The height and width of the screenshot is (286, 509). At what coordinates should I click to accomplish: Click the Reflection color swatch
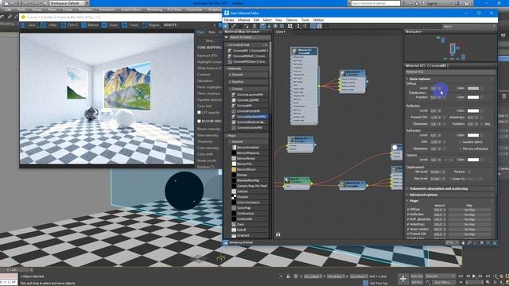point(473,111)
